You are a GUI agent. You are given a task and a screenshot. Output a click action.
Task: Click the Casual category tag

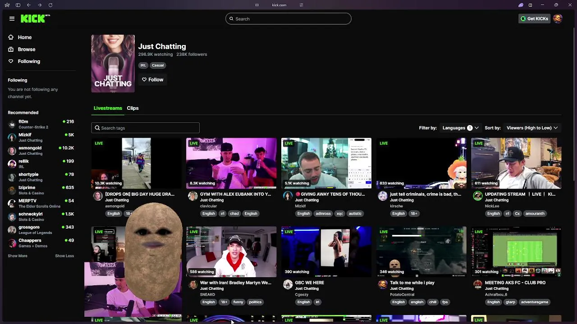tap(158, 65)
